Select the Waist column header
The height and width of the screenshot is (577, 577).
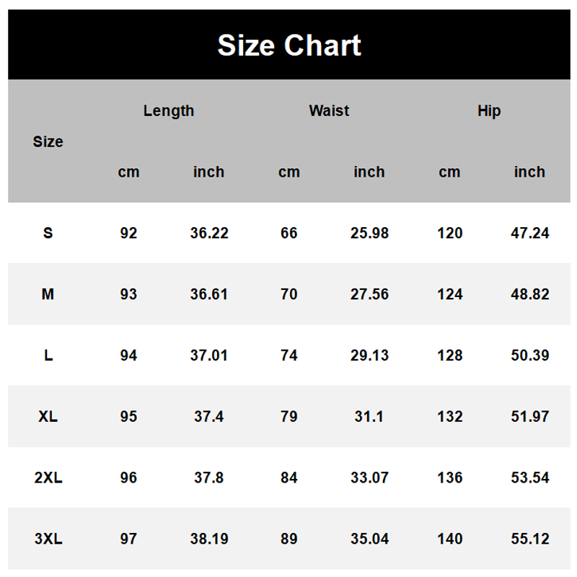pos(329,111)
